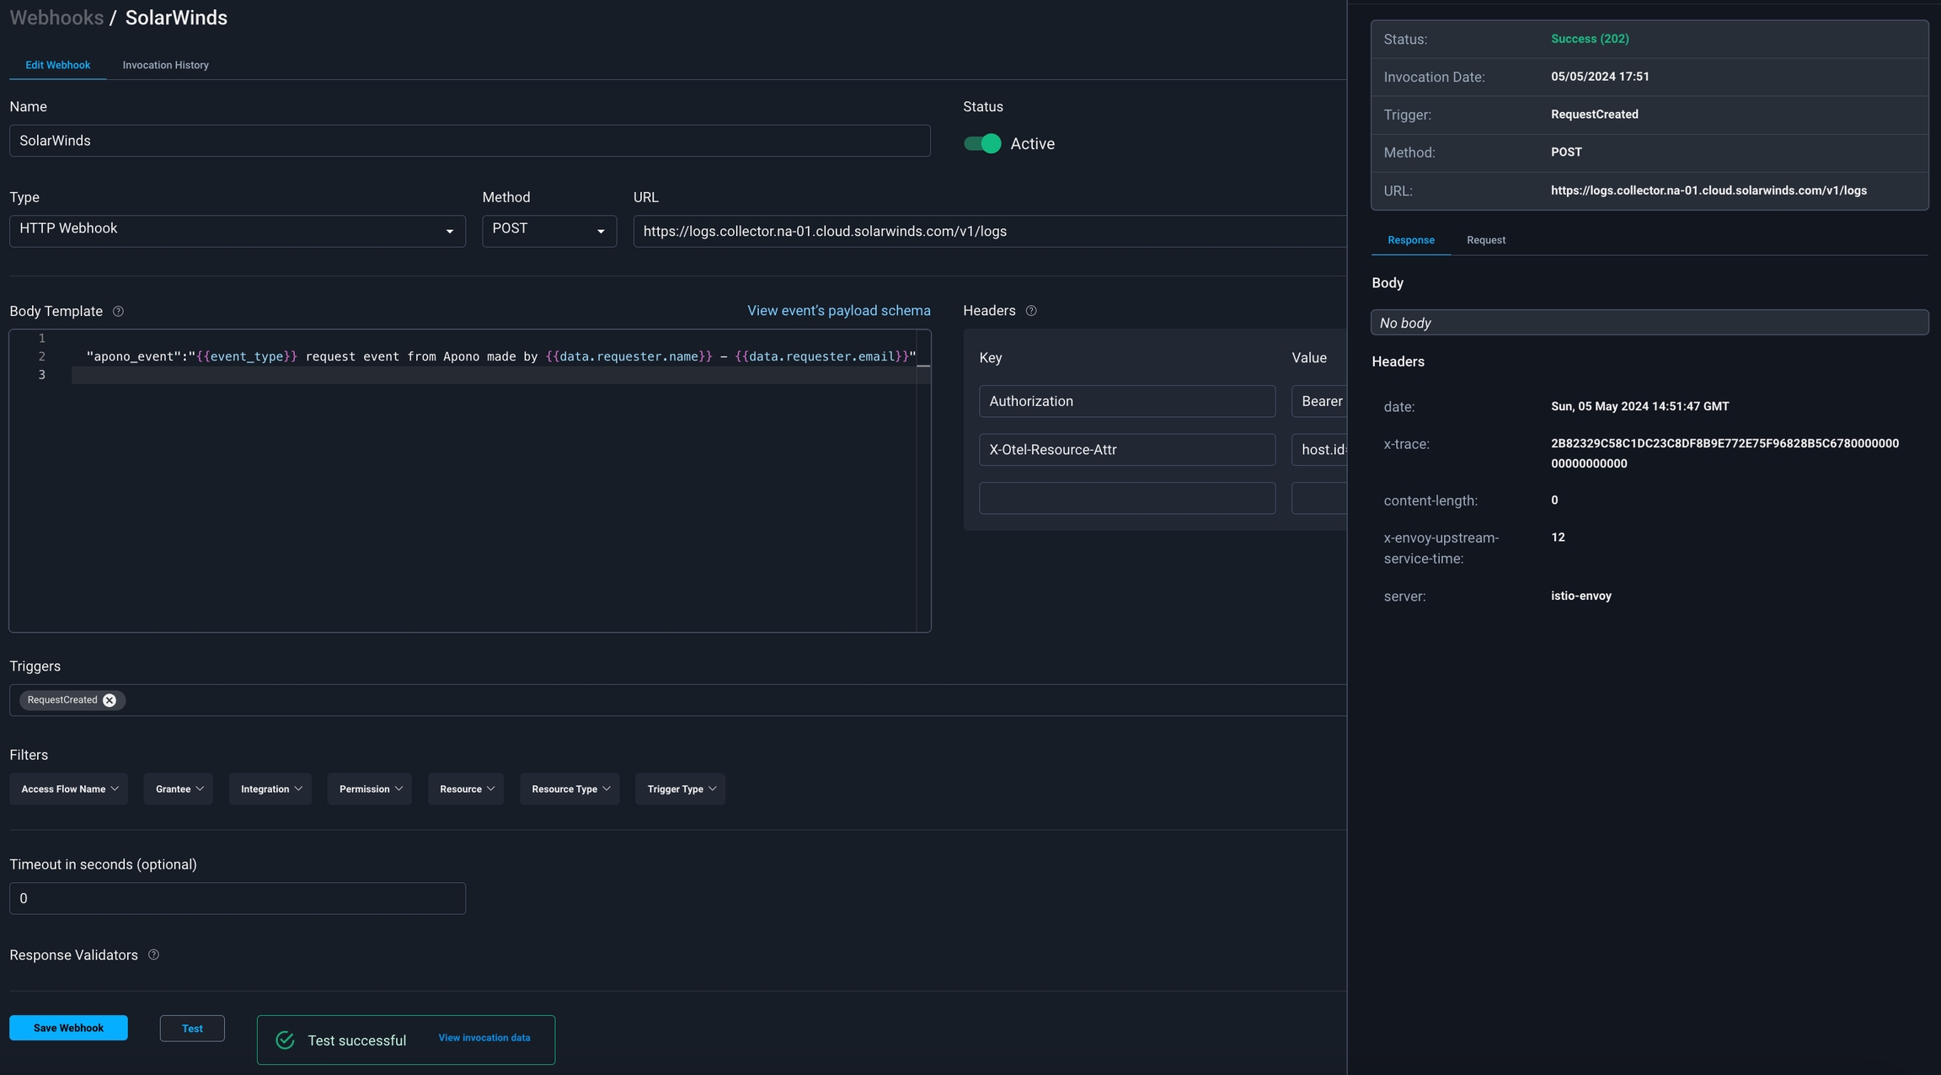This screenshot has width=1941, height=1075.
Task: Open the Method POST dropdown
Action: click(549, 231)
